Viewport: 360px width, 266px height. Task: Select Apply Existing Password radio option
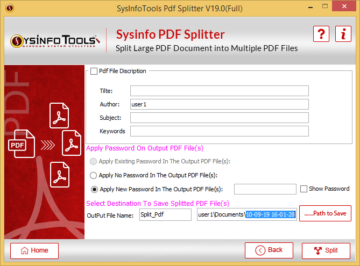click(x=93, y=161)
